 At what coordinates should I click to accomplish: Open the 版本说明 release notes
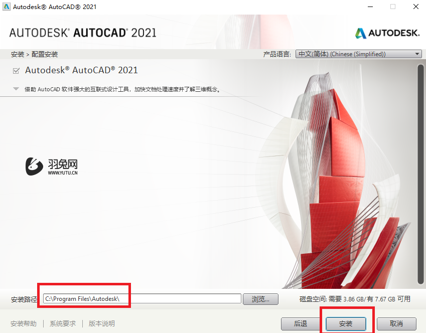point(101,323)
